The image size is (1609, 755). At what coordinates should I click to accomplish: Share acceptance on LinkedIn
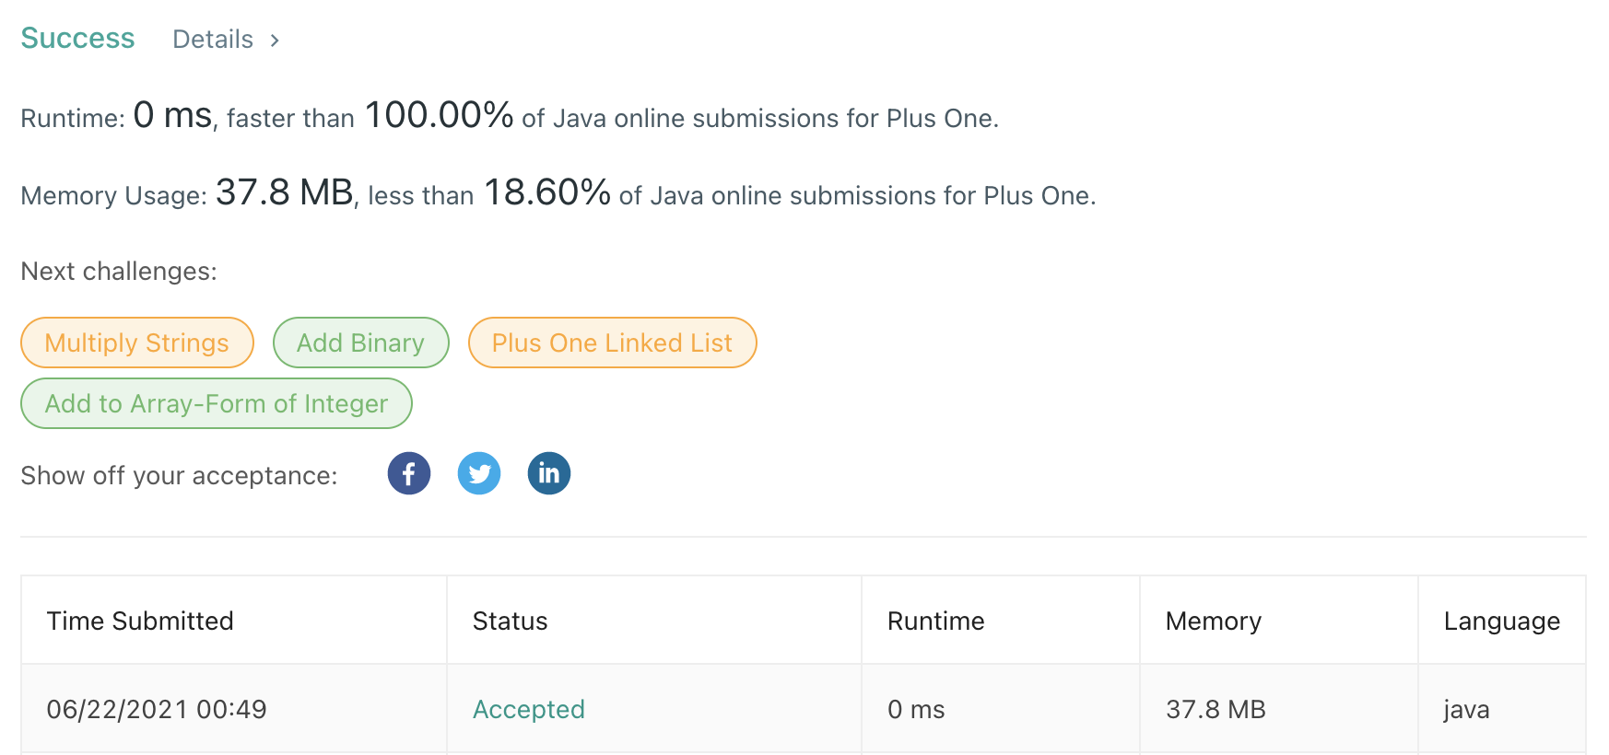pyautogui.click(x=549, y=474)
